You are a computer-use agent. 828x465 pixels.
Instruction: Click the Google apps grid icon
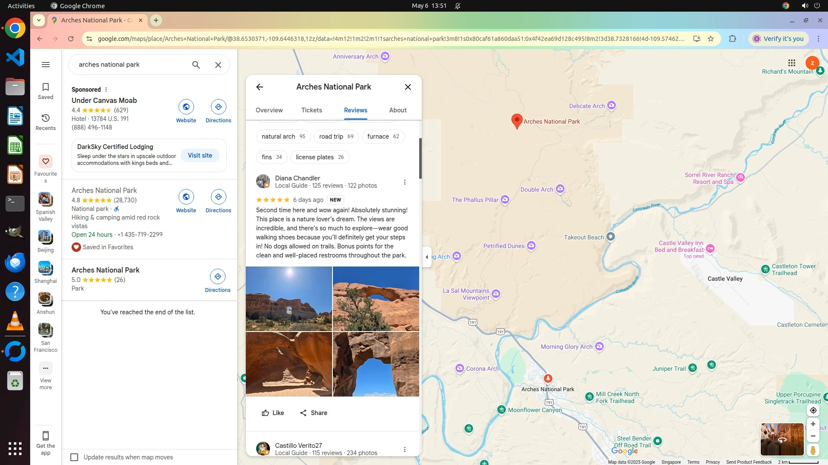(x=791, y=63)
